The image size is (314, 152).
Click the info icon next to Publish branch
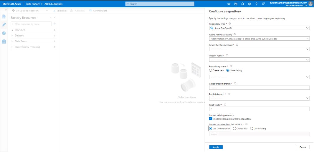coord(229,94)
